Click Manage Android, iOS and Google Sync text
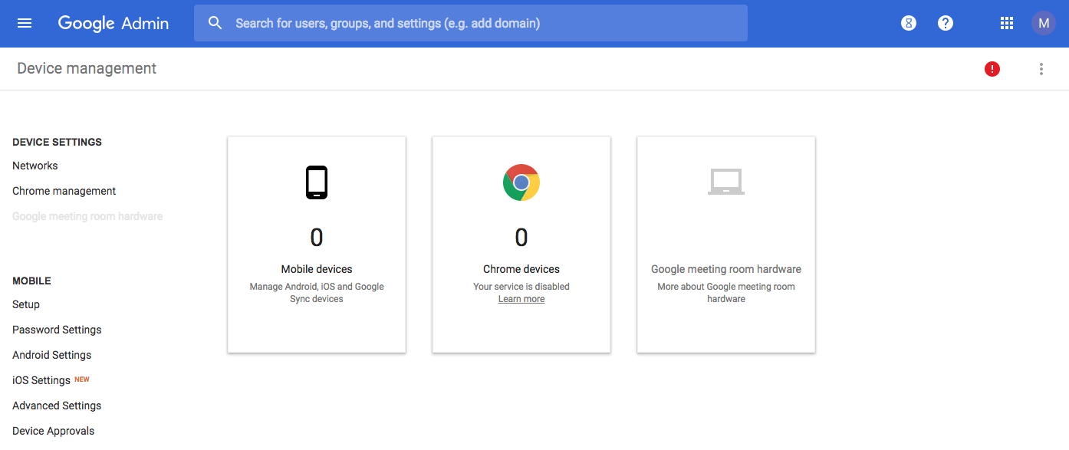 tap(317, 293)
